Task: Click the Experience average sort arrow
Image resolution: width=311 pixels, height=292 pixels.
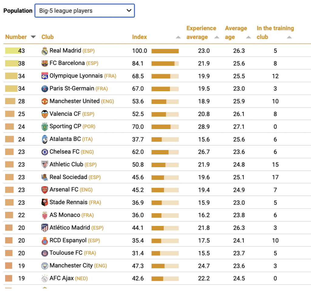Action: tap(217, 37)
